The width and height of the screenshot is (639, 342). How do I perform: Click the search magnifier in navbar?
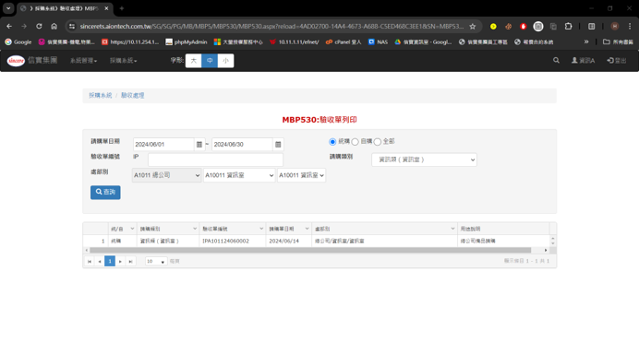click(x=556, y=60)
